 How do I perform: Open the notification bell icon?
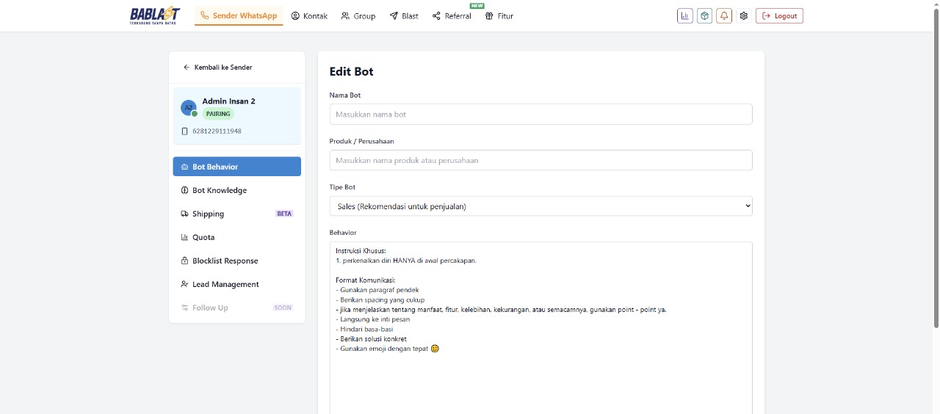point(724,15)
